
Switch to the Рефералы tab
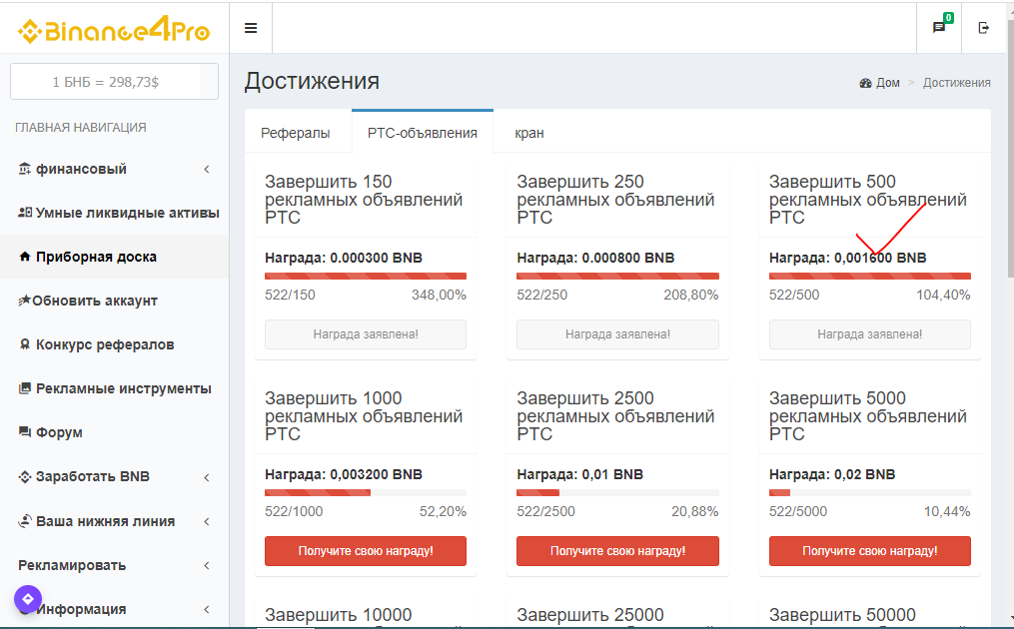296,133
